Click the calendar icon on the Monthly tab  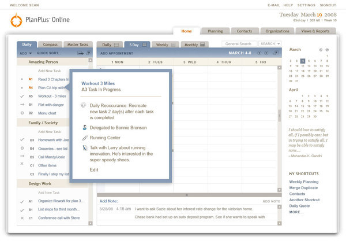(x=202, y=45)
